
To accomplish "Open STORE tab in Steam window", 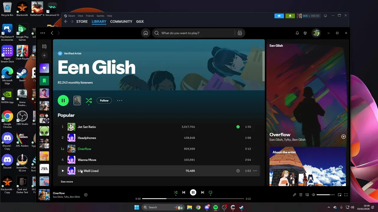I will point(82,21).
